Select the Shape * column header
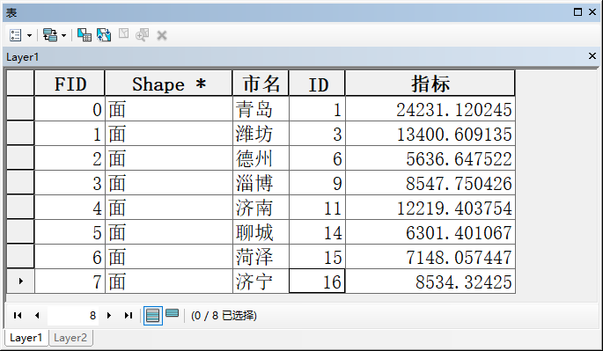The width and height of the screenshot is (603, 351). coord(168,83)
